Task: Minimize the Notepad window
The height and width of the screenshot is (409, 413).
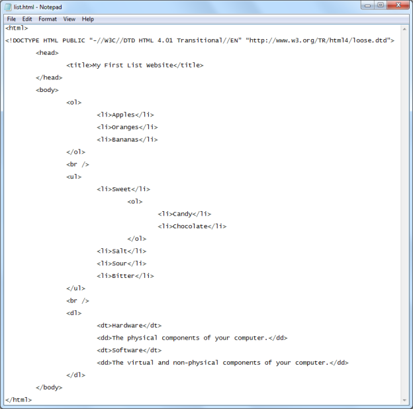Action: pos(367,5)
